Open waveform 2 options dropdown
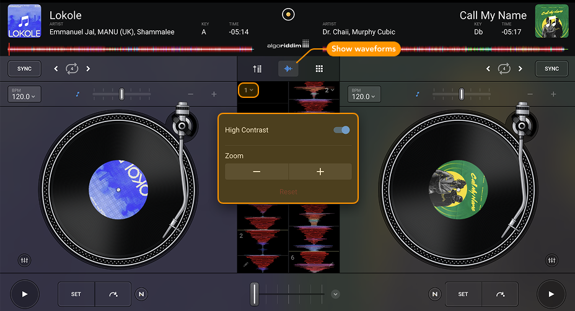The image size is (575, 311). 329,90
